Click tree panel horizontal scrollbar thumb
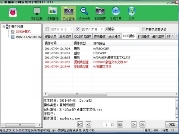Viewport: 179px width, 134px height. [x=20, y=125]
